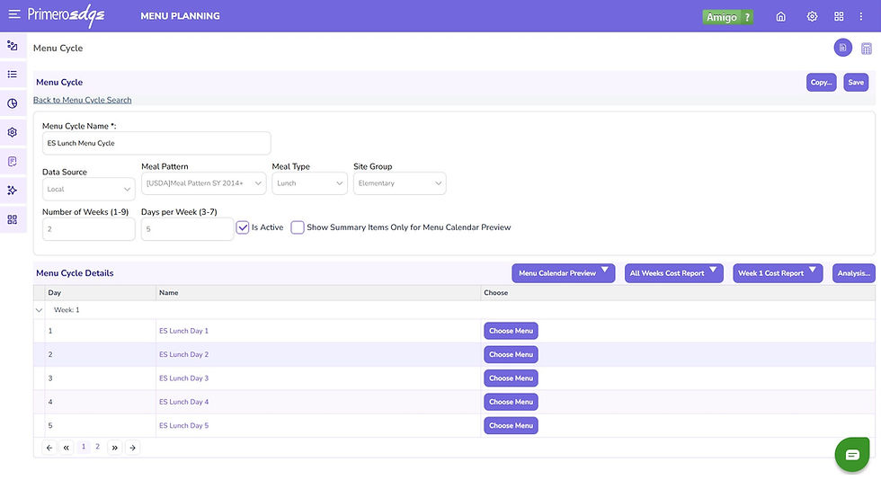881x480 pixels.
Task: Open the sidebar grid modules icon
Action: pyautogui.click(x=13, y=219)
